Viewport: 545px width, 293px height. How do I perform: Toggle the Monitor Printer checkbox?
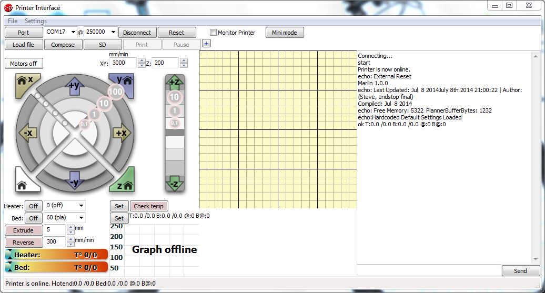click(213, 32)
